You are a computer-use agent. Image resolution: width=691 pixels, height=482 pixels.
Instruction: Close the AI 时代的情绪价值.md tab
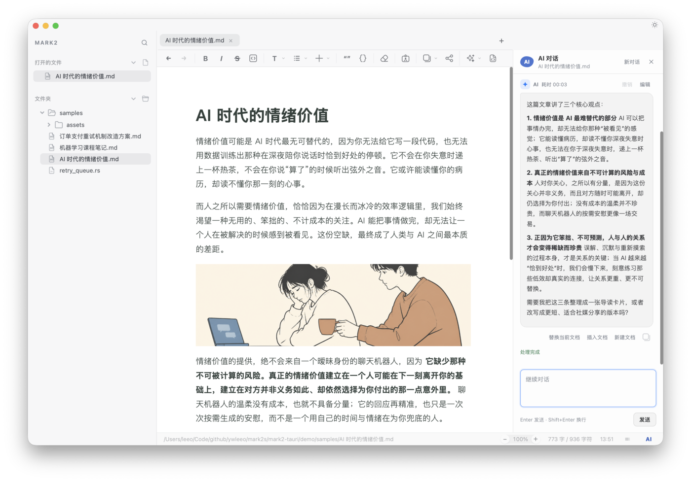pyautogui.click(x=230, y=41)
